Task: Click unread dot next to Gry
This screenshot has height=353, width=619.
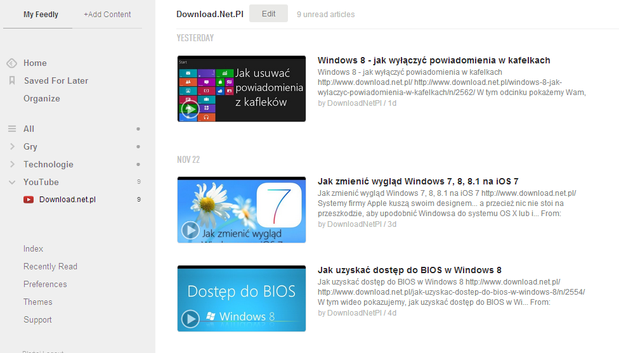Action: point(138,147)
